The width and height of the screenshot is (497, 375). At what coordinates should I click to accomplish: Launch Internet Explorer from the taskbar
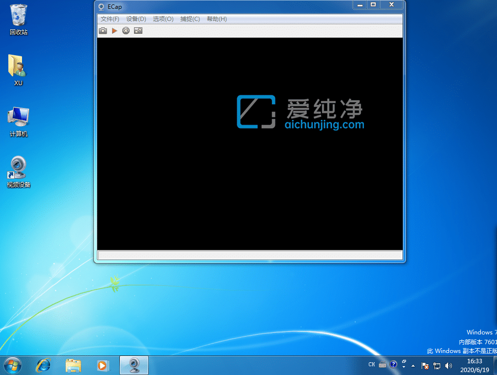43,366
